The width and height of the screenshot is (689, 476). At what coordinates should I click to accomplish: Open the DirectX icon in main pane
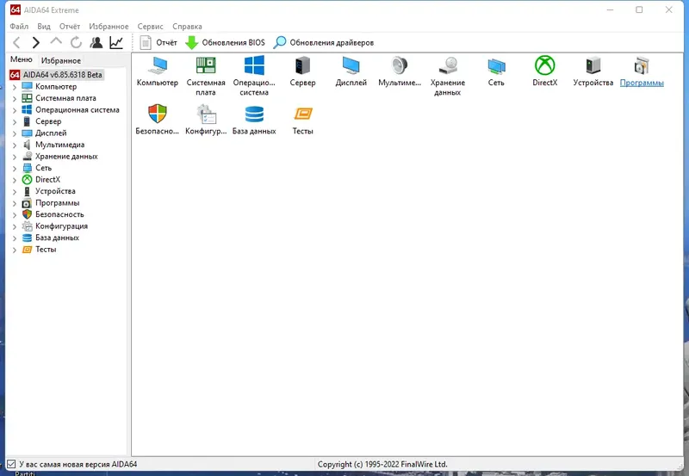pyautogui.click(x=544, y=65)
